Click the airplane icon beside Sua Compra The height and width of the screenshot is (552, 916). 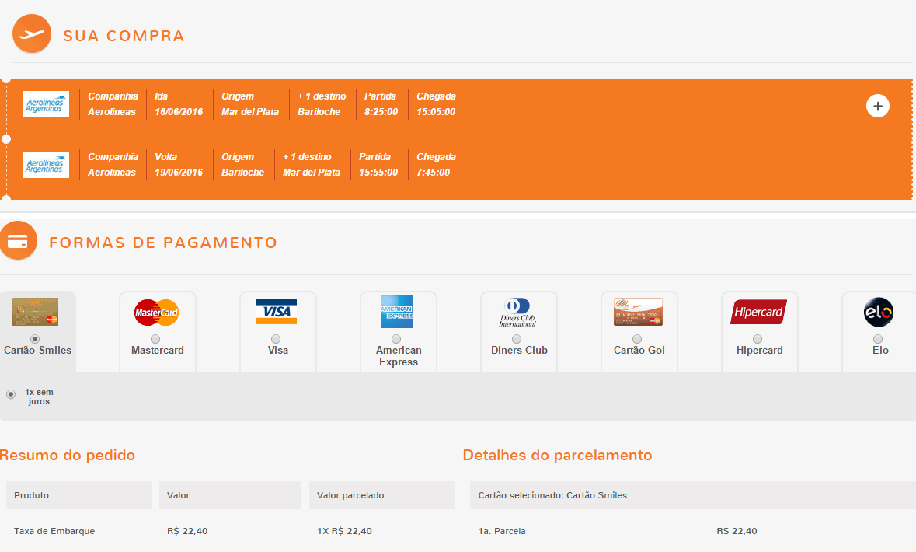pos(32,34)
